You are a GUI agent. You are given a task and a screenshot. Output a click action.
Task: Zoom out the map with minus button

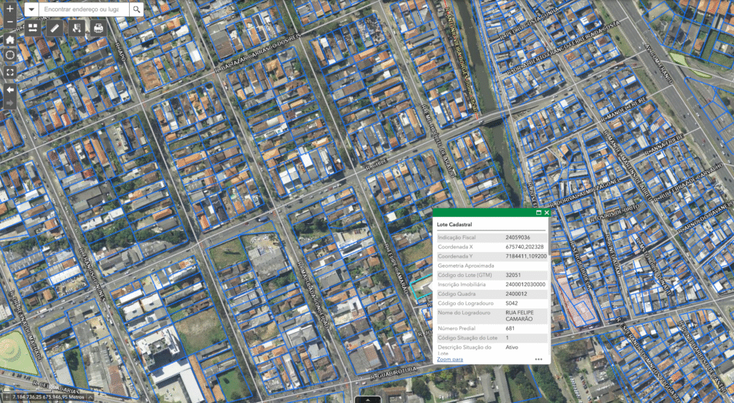(x=10, y=22)
